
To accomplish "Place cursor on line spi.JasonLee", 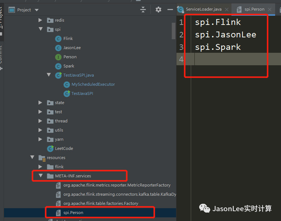I will pos(226,34).
